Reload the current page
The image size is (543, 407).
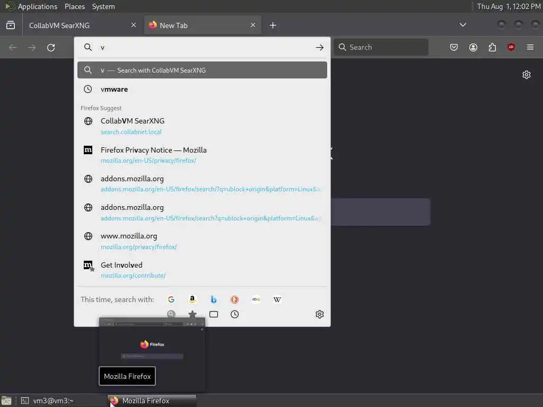51,47
